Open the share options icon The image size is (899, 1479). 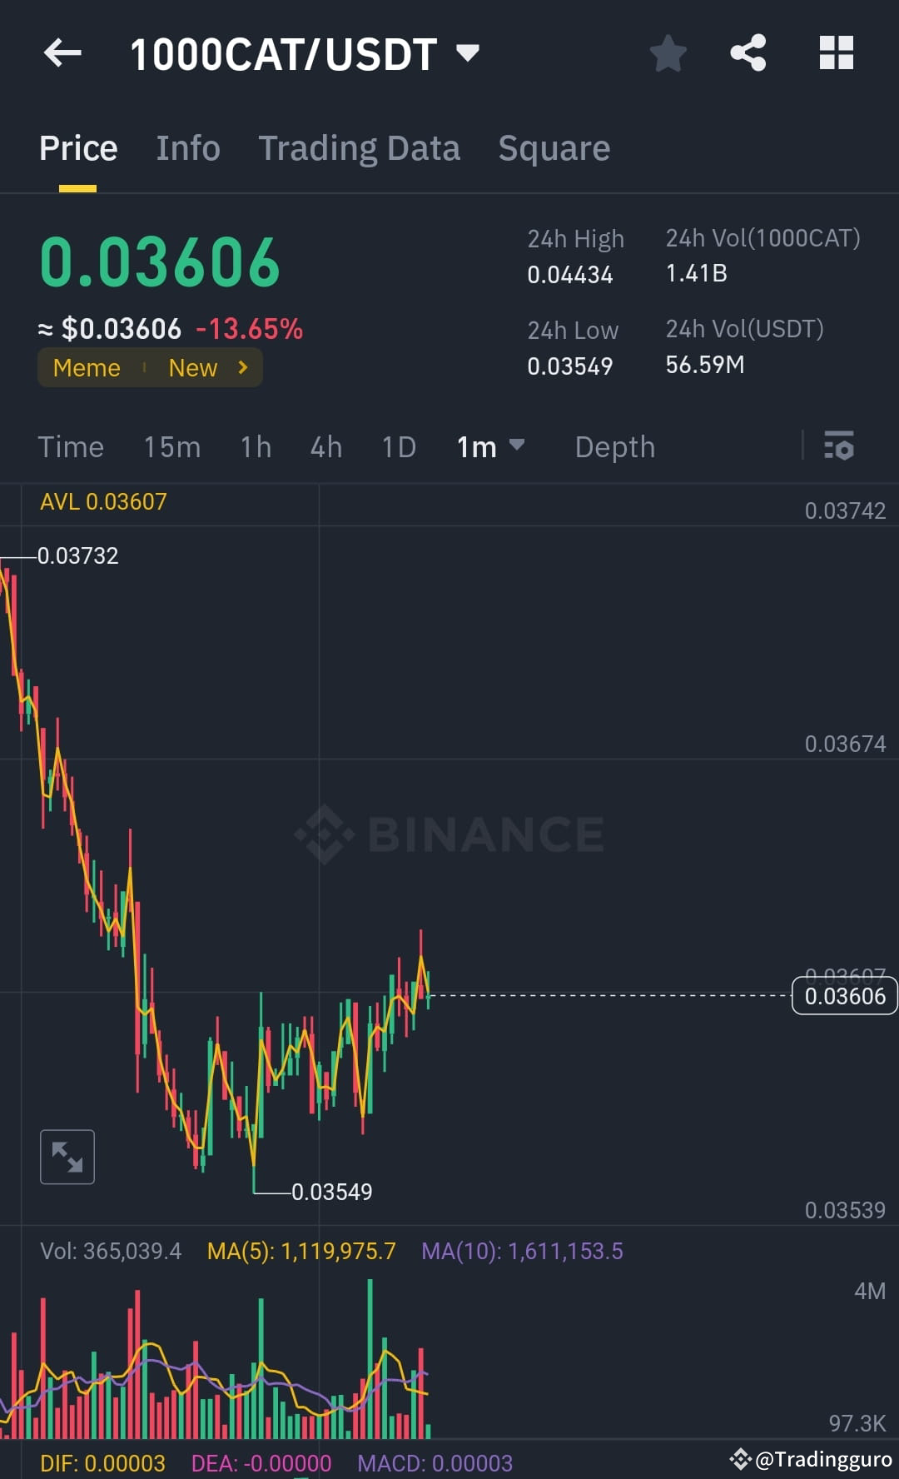click(x=748, y=52)
